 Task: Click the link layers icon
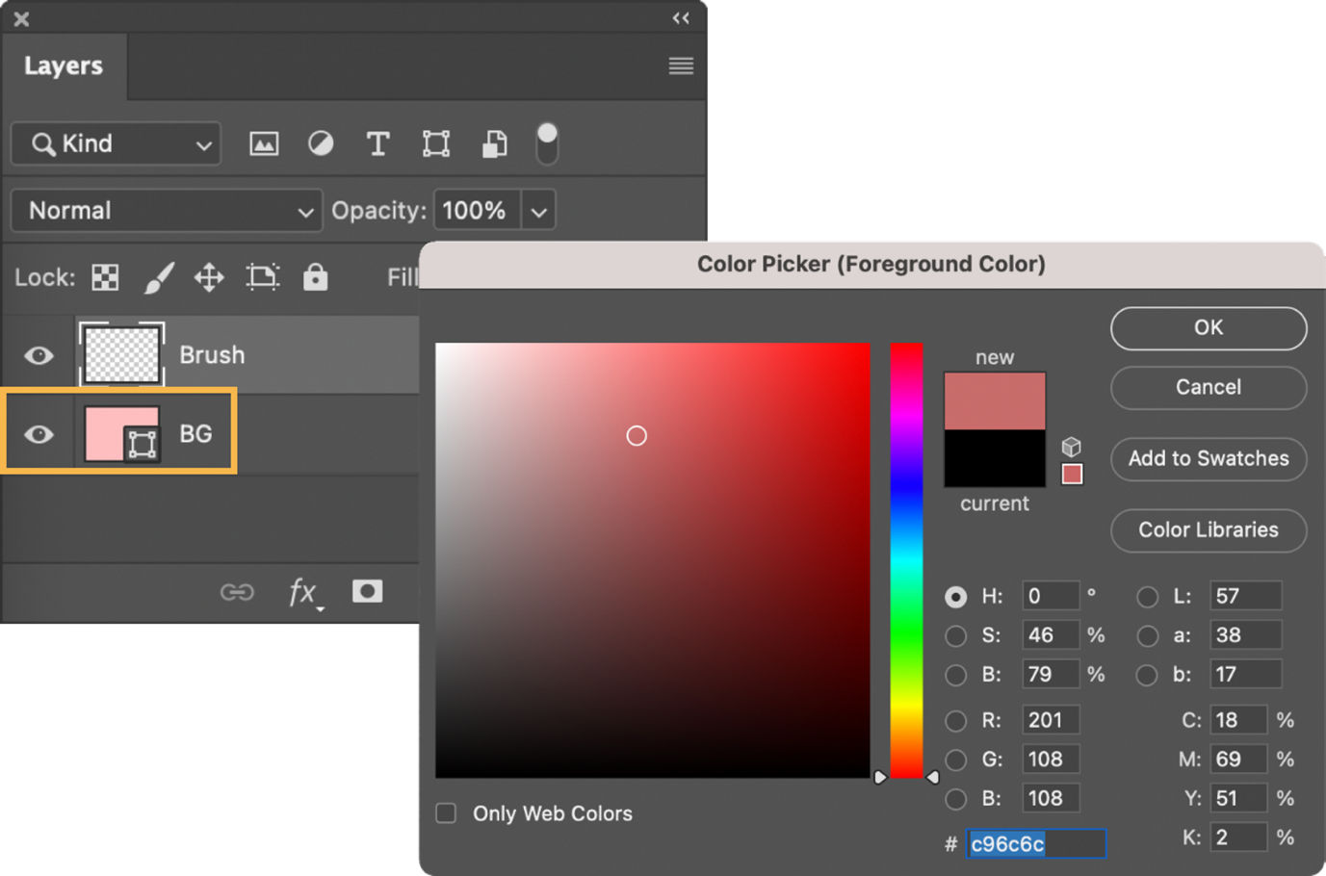[237, 592]
